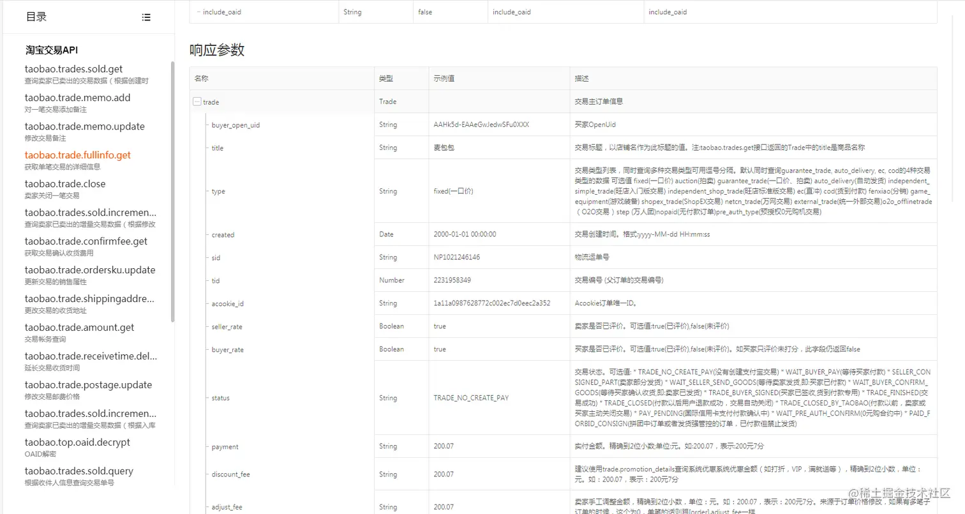Click the Trade type in the trade row
Viewport: 965px width, 514px height.
(x=387, y=102)
